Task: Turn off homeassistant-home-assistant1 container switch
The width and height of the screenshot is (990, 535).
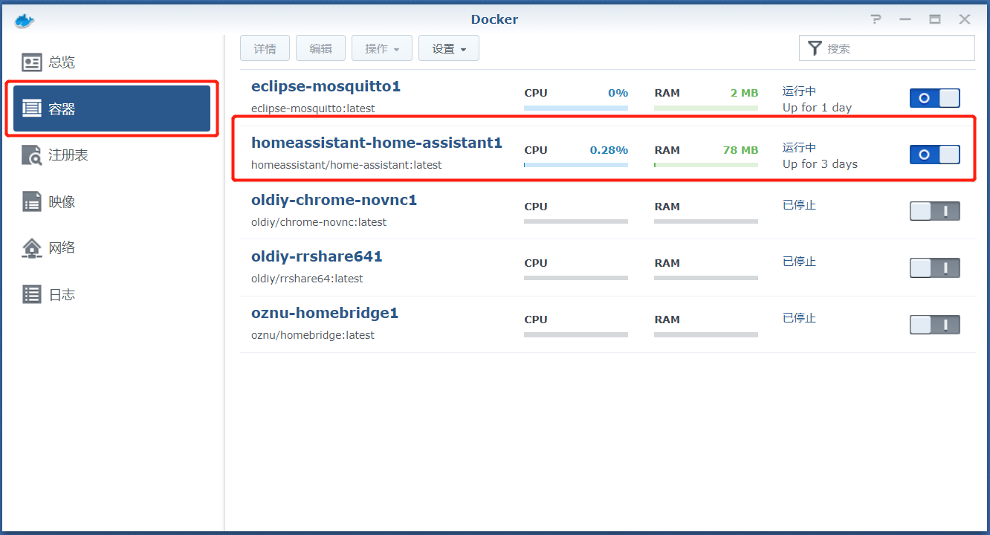Action: [935, 155]
